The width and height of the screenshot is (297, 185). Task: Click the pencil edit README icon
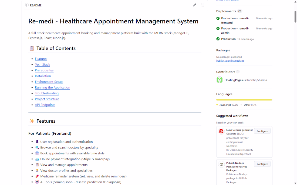(195, 5)
